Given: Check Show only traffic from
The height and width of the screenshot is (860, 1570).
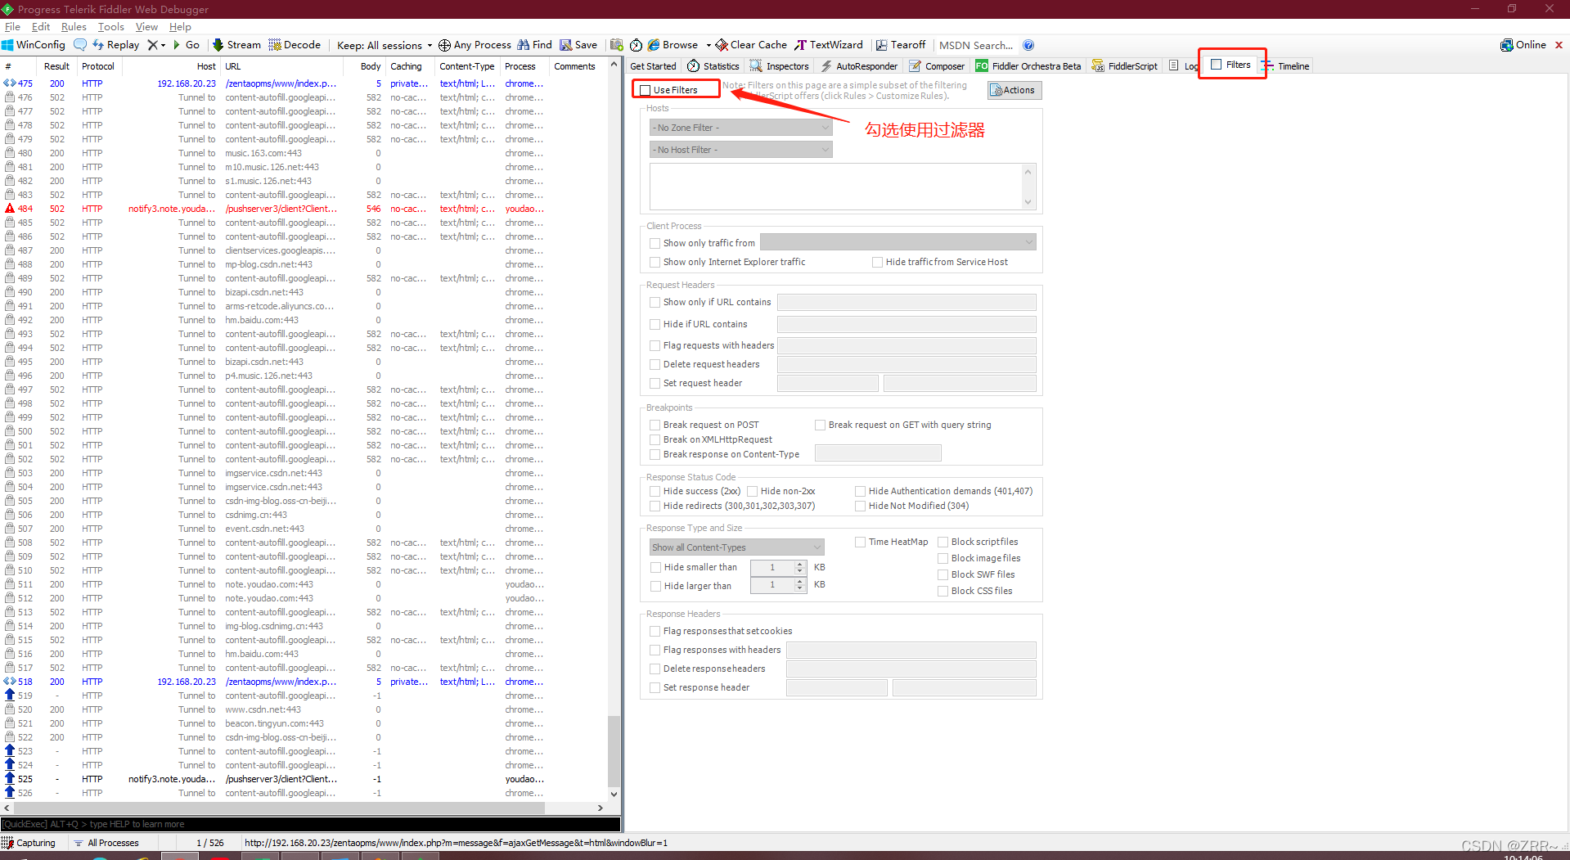Looking at the screenshot, I should click(x=655, y=243).
